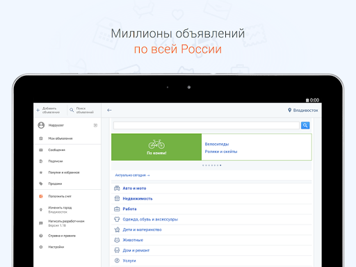Open the Услуги category

(x=211, y=261)
